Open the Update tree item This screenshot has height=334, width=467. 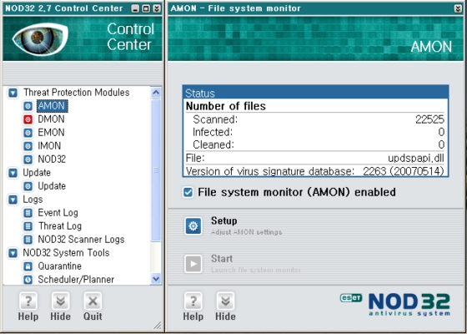point(52,186)
